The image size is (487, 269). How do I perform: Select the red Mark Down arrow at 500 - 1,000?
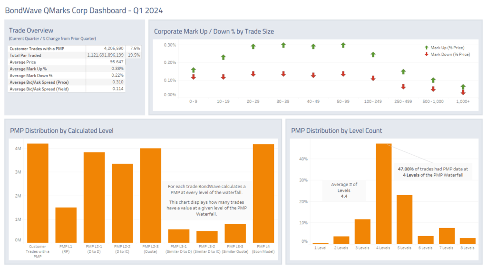(x=433, y=89)
